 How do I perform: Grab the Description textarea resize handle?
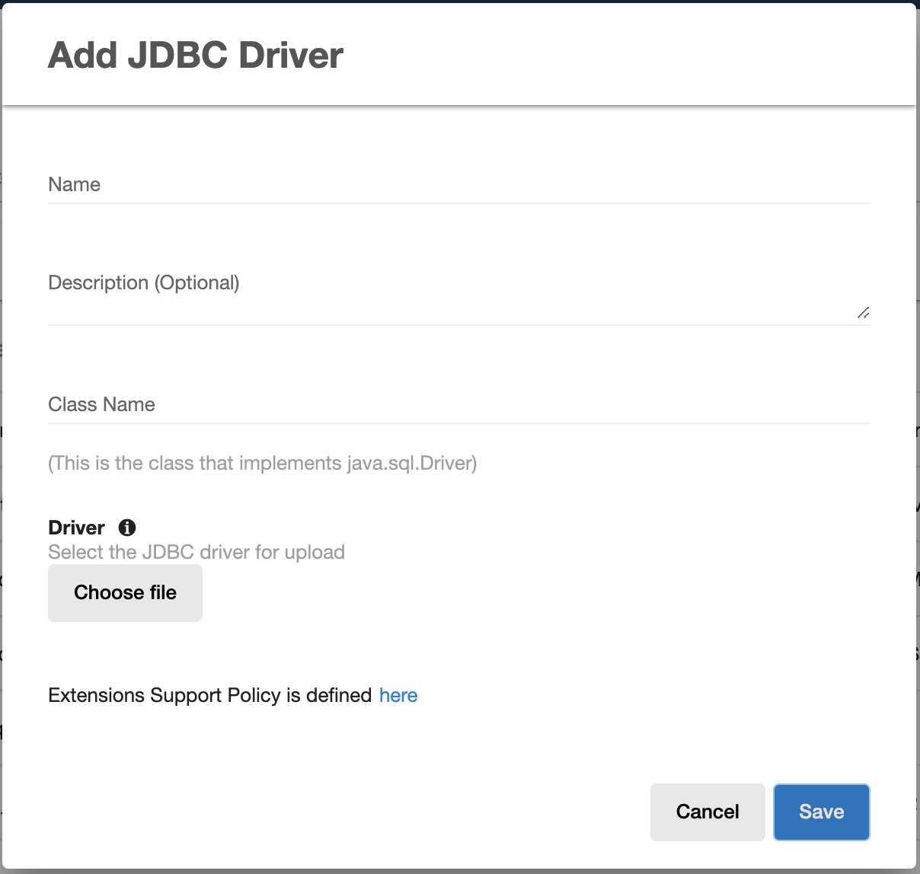[863, 313]
